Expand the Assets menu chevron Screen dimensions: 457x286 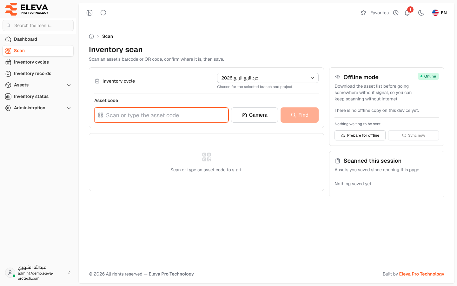[x=69, y=85]
